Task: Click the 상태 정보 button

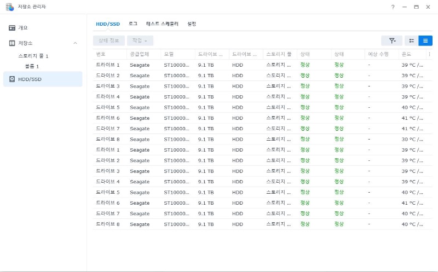Action: (x=108, y=40)
